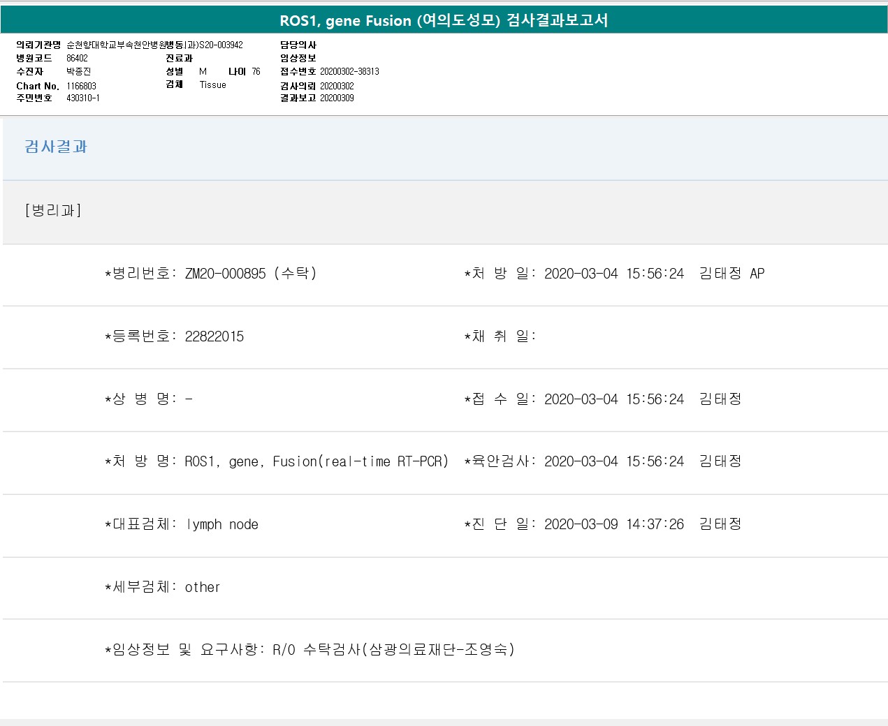Click the '*상 병 명: -' row
The width and height of the screenshot is (888, 726).
click(149, 399)
